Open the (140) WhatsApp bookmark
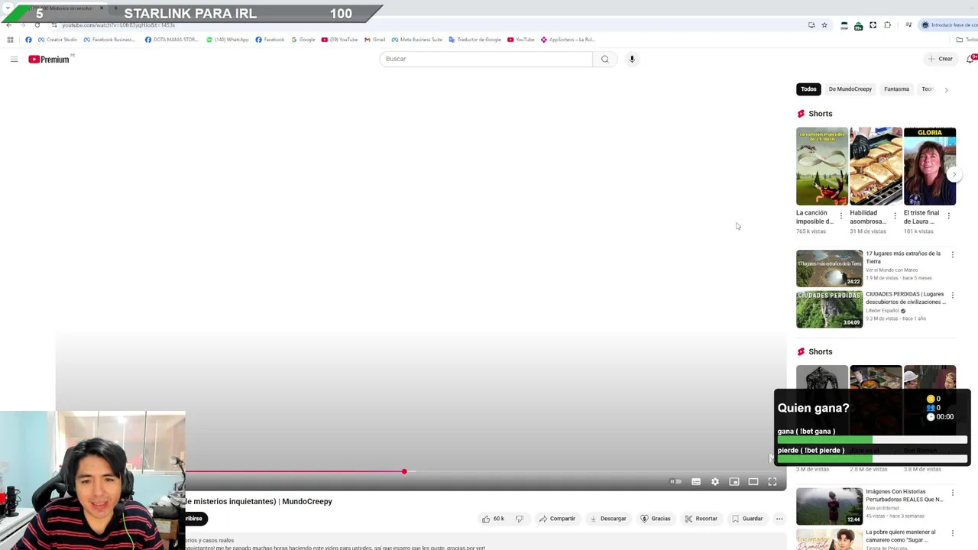Viewport: 978px width, 550px height. pyautogui.click(x=228, y=40)
